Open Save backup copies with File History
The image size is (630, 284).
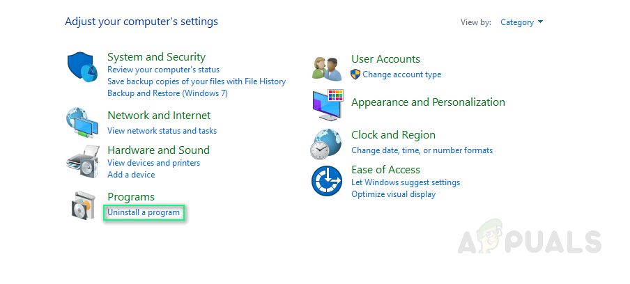(197, 81)
